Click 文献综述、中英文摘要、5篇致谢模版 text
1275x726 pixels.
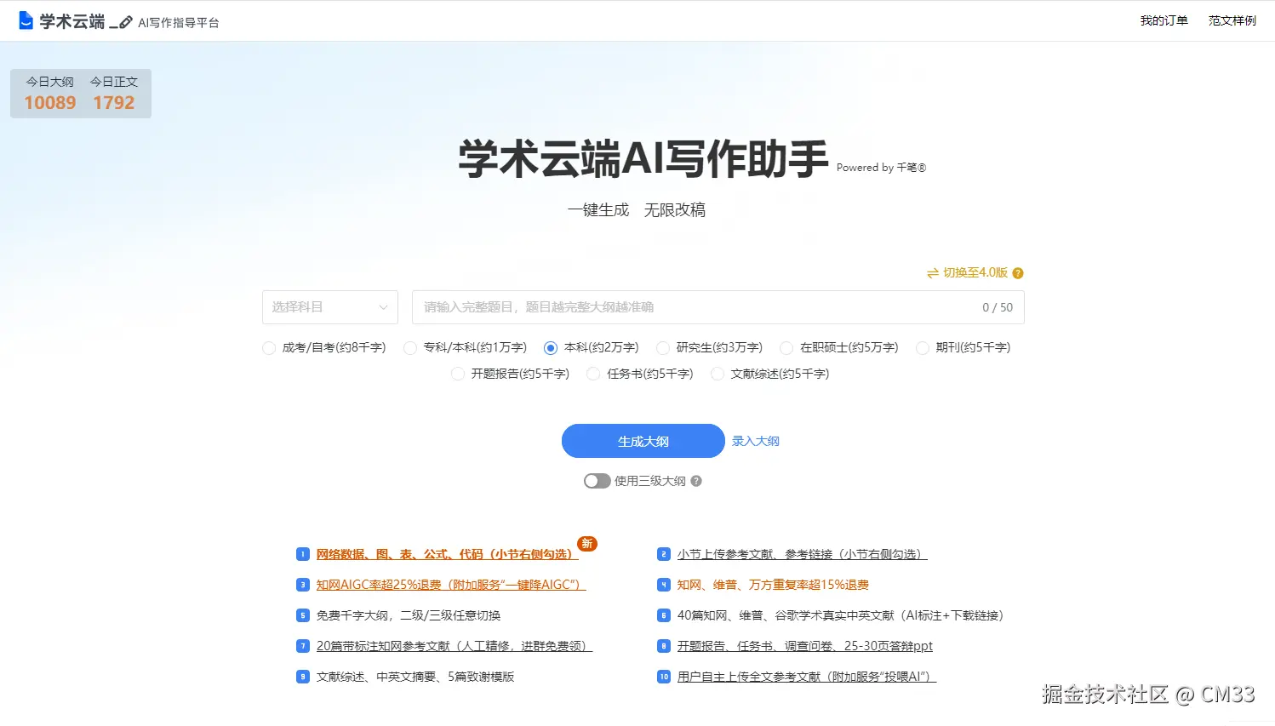tap(415, 677)
